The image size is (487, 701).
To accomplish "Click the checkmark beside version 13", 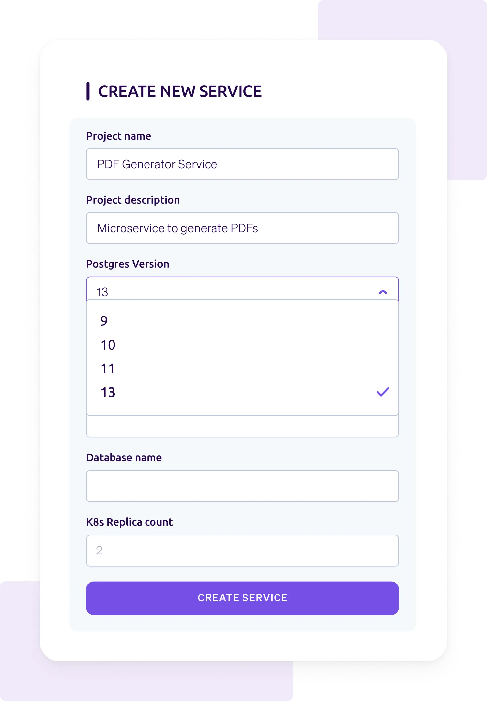I will [x=383, y=392].
